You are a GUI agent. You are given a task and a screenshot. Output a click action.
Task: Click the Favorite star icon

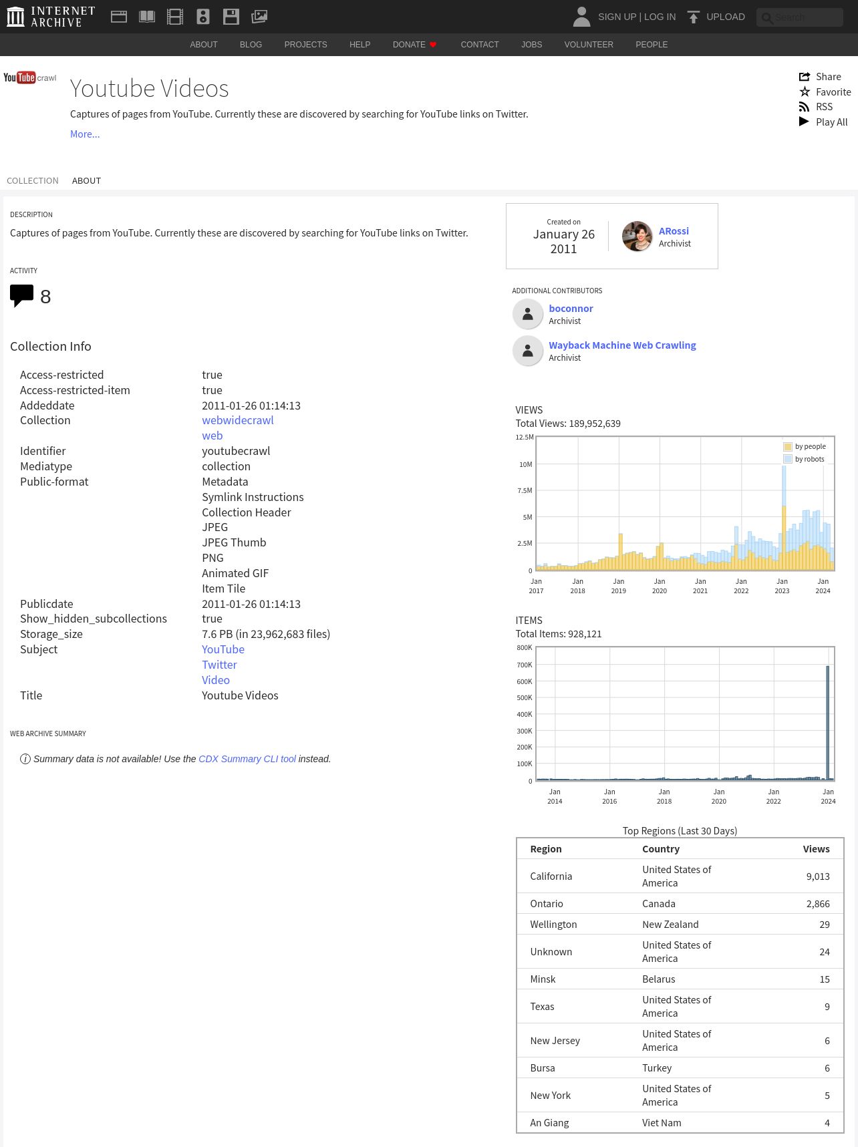[x=805, y=92]
